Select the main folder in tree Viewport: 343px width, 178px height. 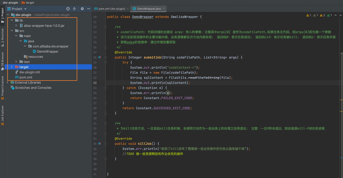click(x=27, y=36)
